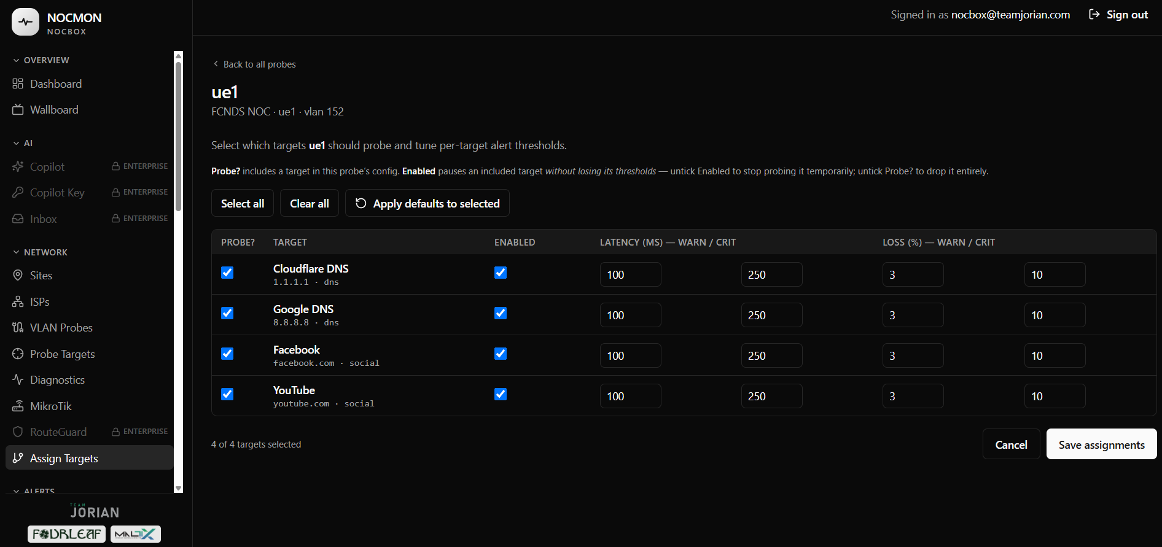Uncheck Probe for Facebook
The image size is (1162, 547).
pos(227,354)
